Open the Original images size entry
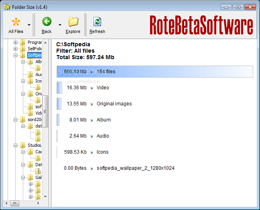Image resolution: width=260 pixels, height=210 pixels. pyautogui.click(x=114, y=104)
